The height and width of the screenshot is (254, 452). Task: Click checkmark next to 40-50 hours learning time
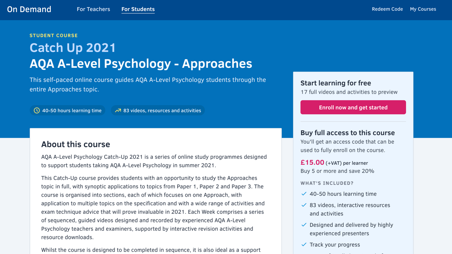[x=304, y=194]
